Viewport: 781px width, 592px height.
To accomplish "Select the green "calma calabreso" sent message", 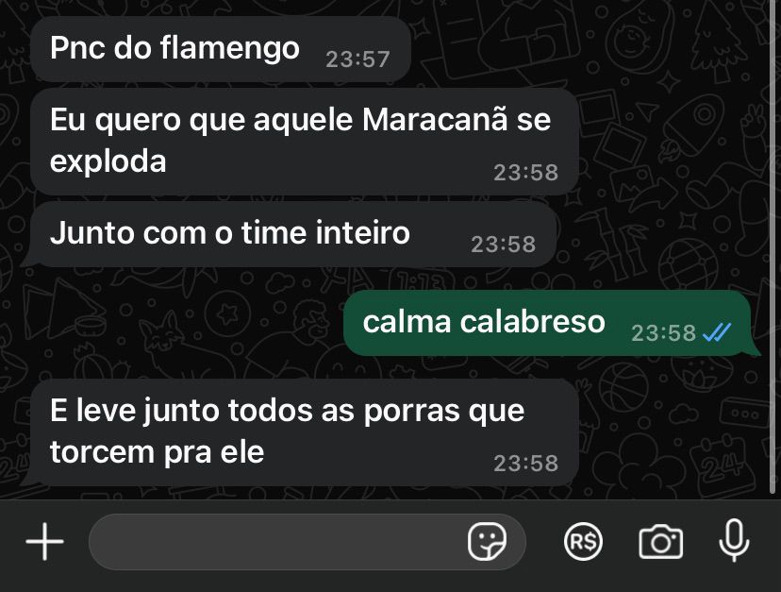I will click(x=547, y=323).
